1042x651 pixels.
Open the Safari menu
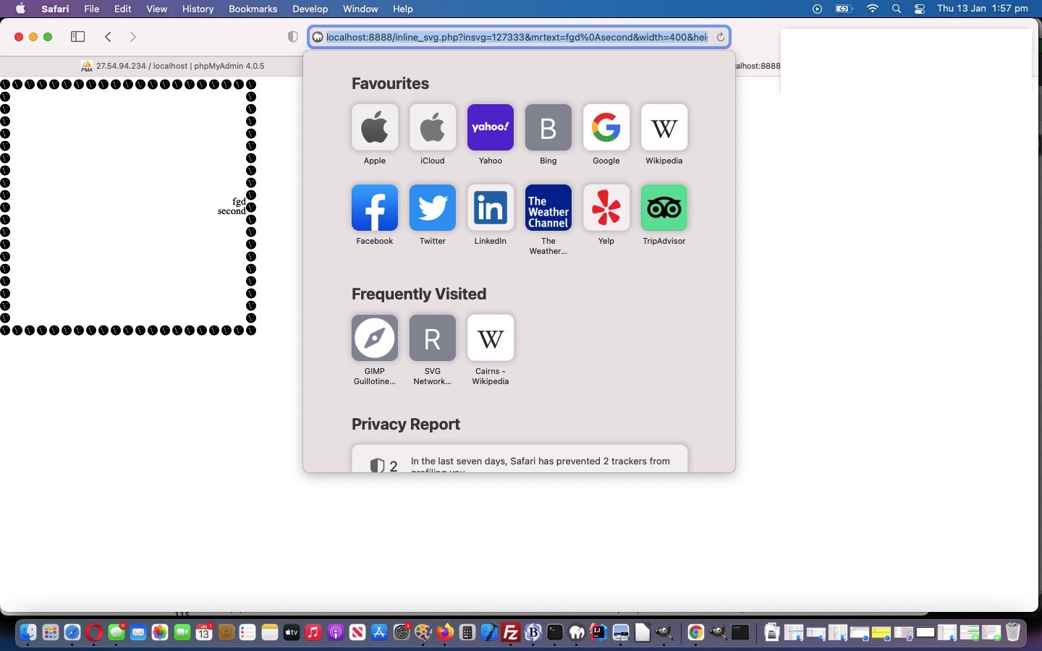[55, 9]
